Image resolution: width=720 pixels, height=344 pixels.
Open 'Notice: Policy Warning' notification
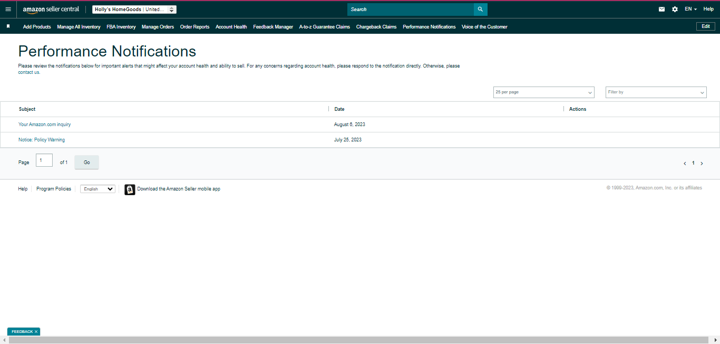pyautogui.click(x=42, y=140)
